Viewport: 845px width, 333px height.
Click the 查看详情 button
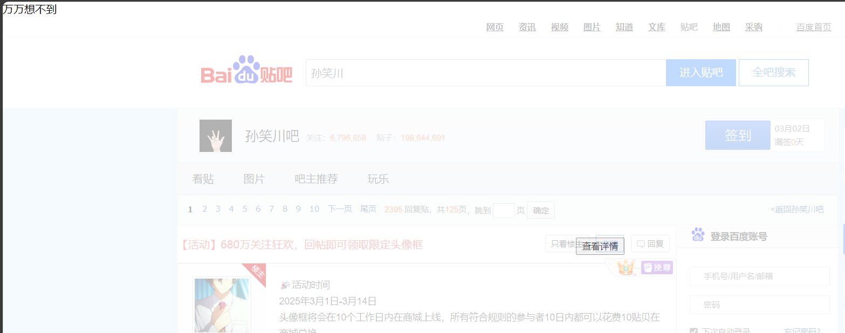tap(600, 246)
